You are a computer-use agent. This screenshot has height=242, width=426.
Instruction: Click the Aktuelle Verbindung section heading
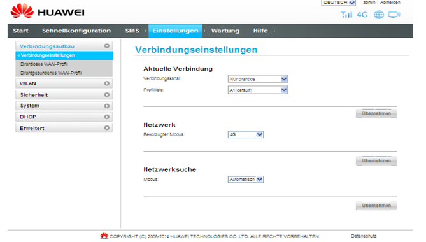pyautogui.click(x=178, y=69)
